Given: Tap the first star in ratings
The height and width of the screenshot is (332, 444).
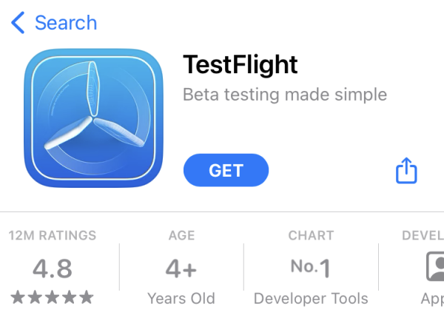Looking at the screenshot, I should pyautogui.click(x=18, y=297).
